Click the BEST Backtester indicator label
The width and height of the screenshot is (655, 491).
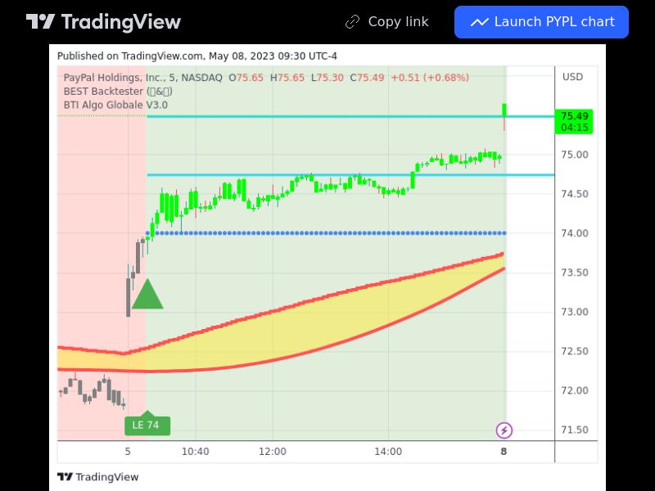tap(118, 92)
